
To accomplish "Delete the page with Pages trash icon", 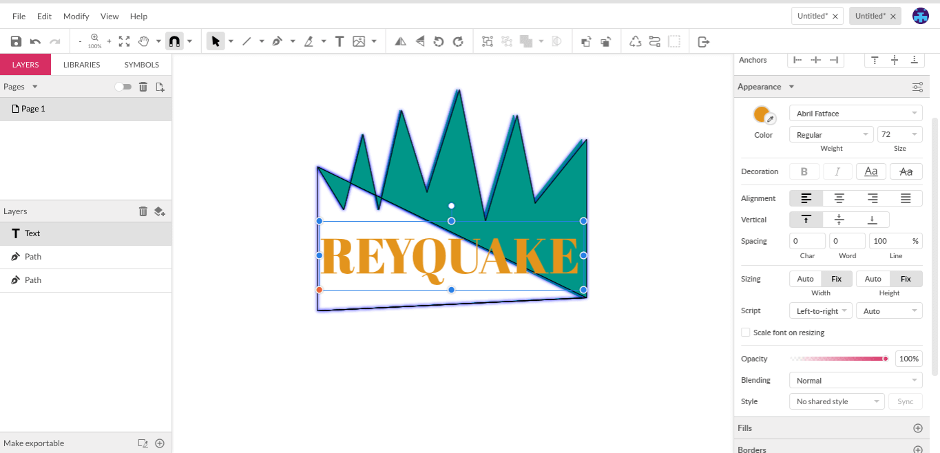I will (x=143, y=87).
